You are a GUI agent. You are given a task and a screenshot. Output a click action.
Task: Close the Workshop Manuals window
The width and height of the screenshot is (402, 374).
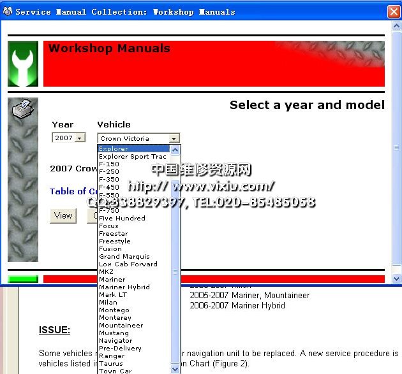[x=394, y=11]
